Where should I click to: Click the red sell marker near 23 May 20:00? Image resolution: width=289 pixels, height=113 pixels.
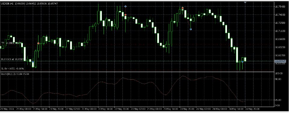182,8
